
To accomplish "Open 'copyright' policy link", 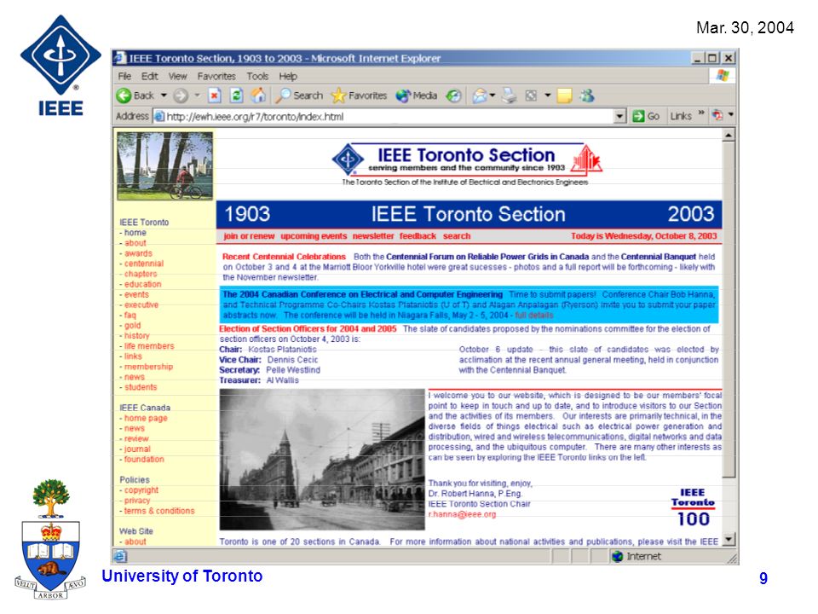I will [141, 490].
